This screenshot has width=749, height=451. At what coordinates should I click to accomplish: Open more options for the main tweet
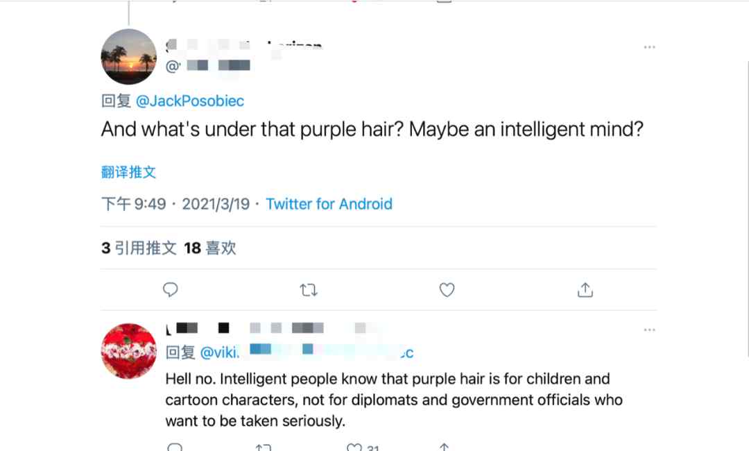pyautogui.click(x=649, y=47)
